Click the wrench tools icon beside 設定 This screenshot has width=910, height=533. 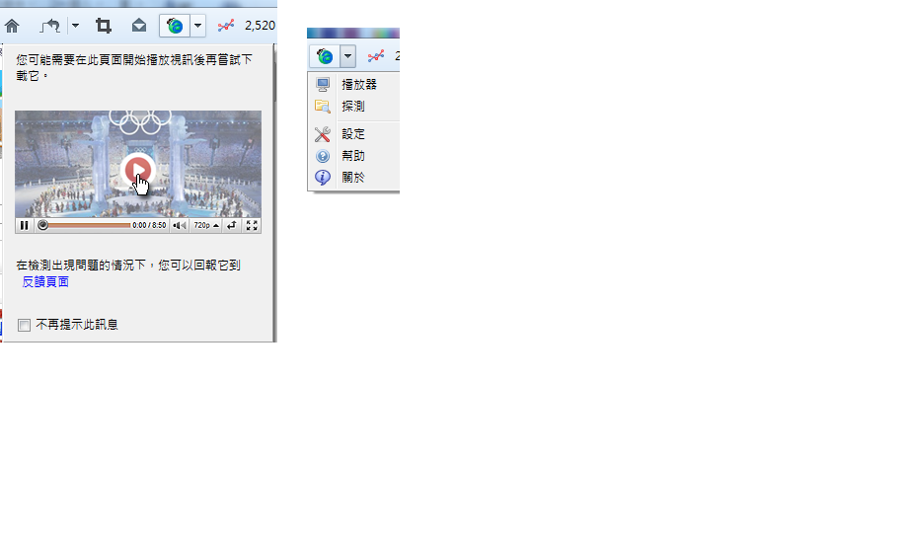pyautogui.click(x=323, y=134)
